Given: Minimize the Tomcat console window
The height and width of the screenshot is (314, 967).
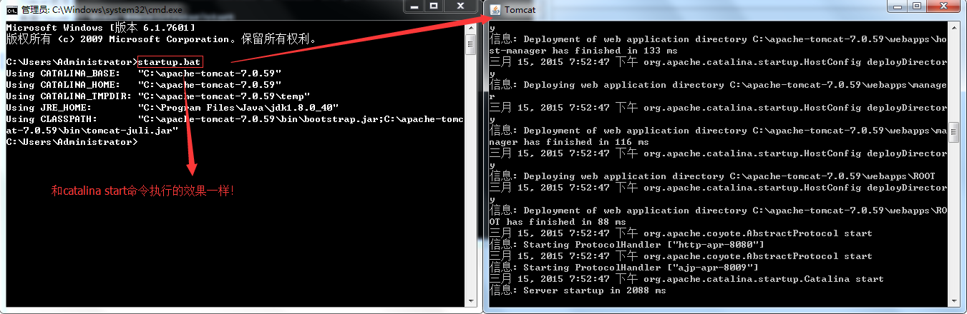Looking at the screenshot, I should click(898, 6).
